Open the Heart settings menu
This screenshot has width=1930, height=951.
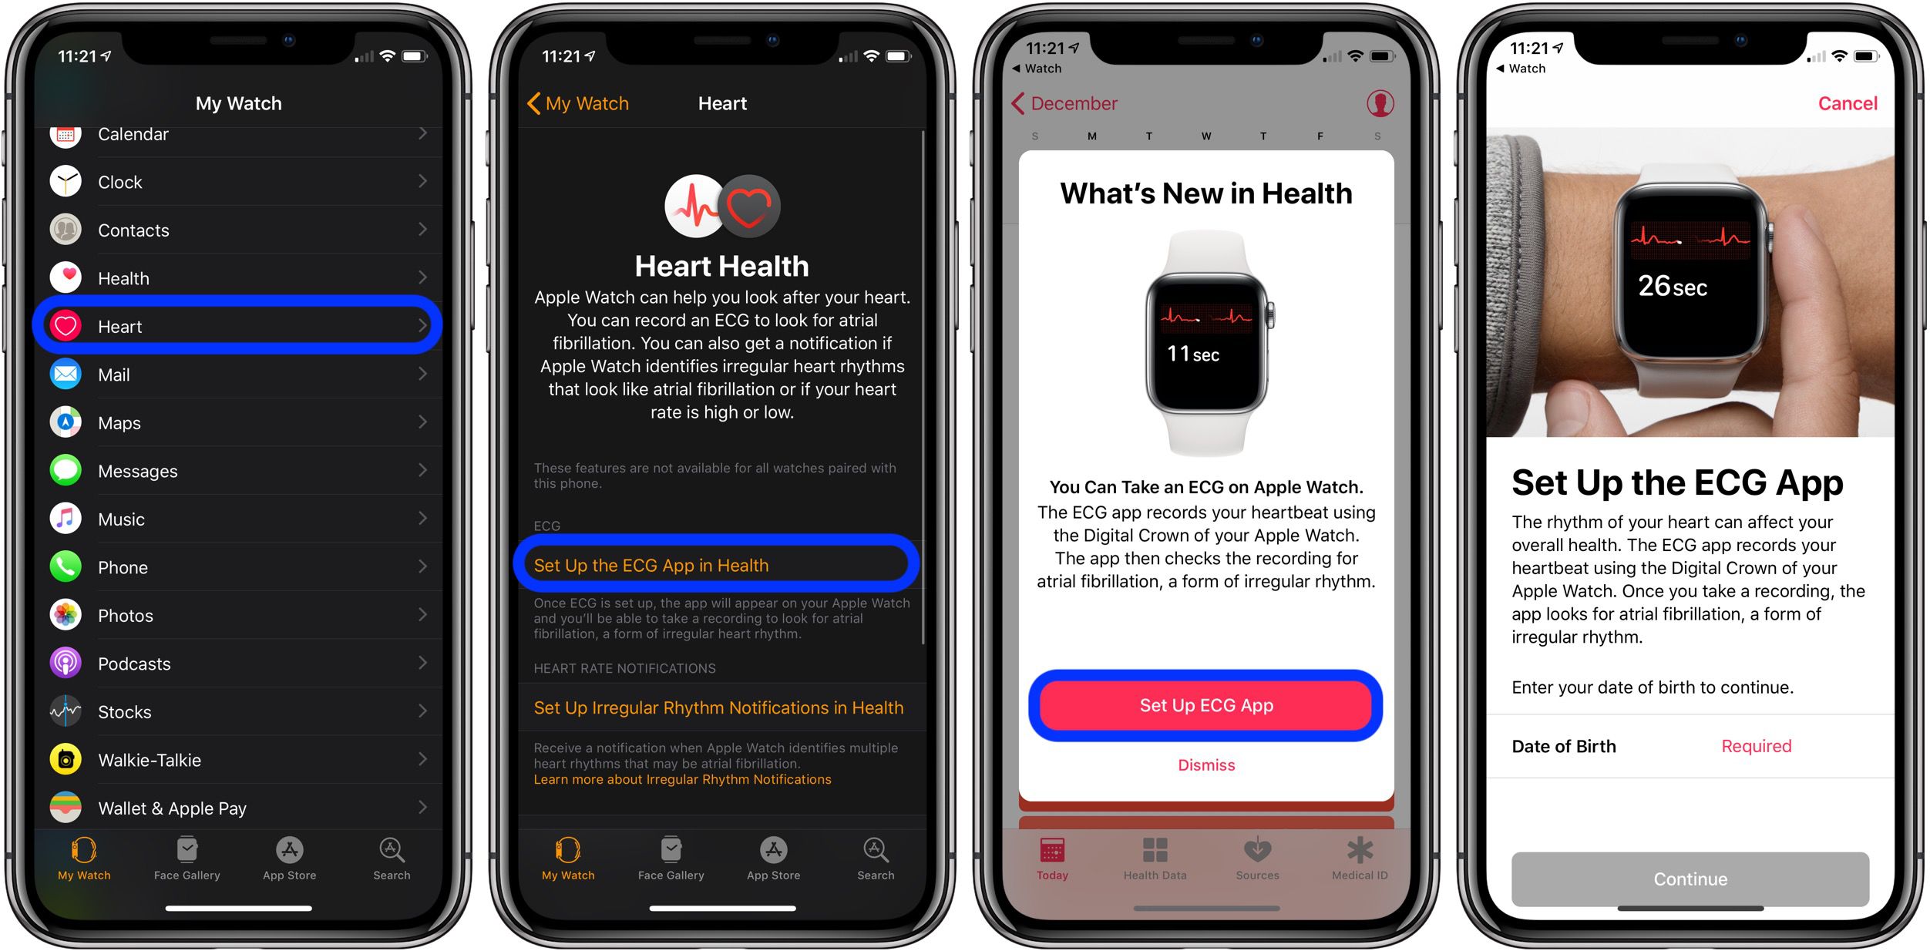(x=240, y=326)
